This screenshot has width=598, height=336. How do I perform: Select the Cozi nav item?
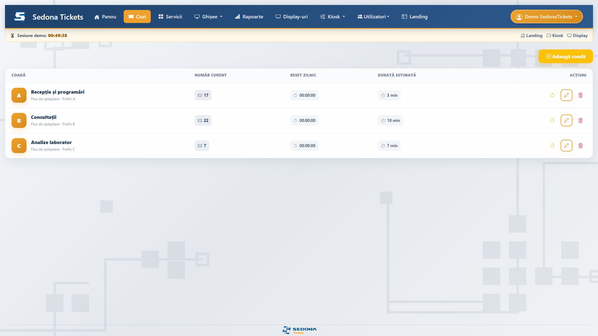tap(137, 17)
